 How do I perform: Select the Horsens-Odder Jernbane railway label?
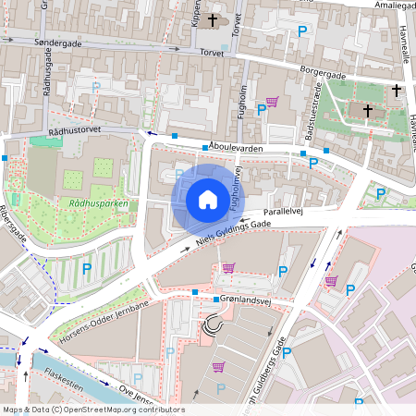104,323
